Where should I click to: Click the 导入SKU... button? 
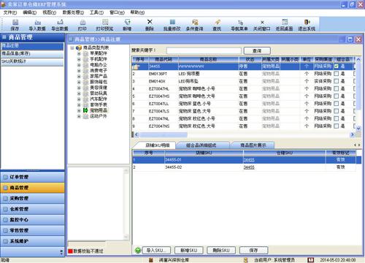point(156,250)
